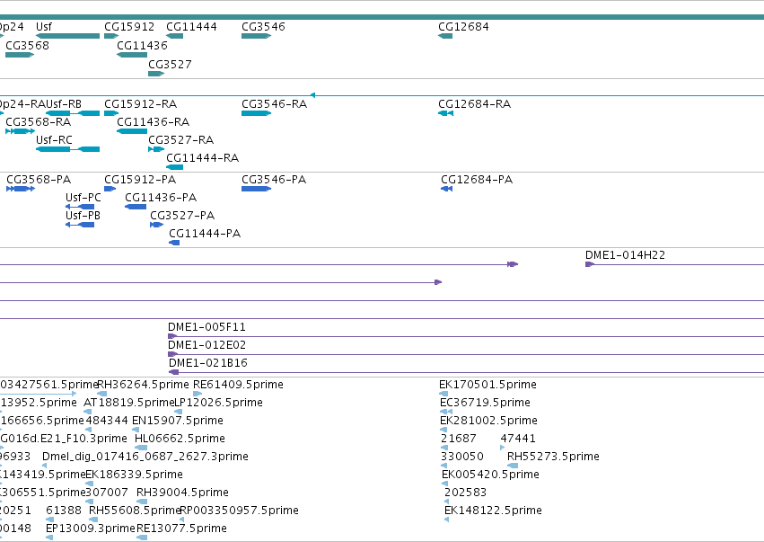This screenshot has width=764, height=542.
Task: Select the CG11444-RA transcript
Action: click(x=175, y=167)
